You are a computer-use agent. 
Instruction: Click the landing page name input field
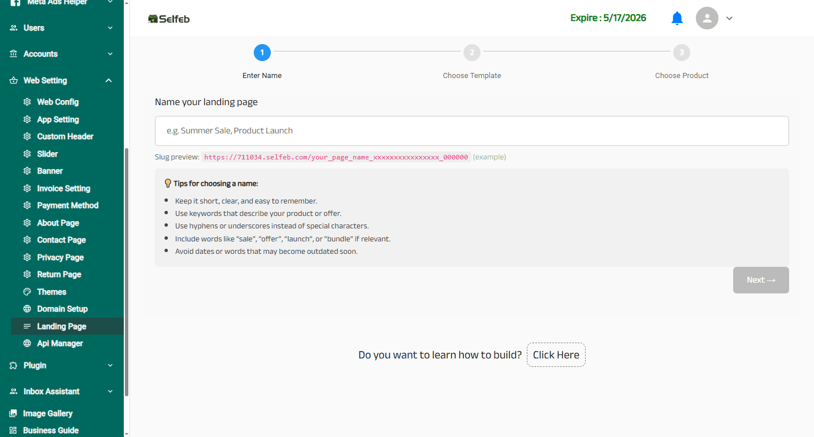pos(471,131)
